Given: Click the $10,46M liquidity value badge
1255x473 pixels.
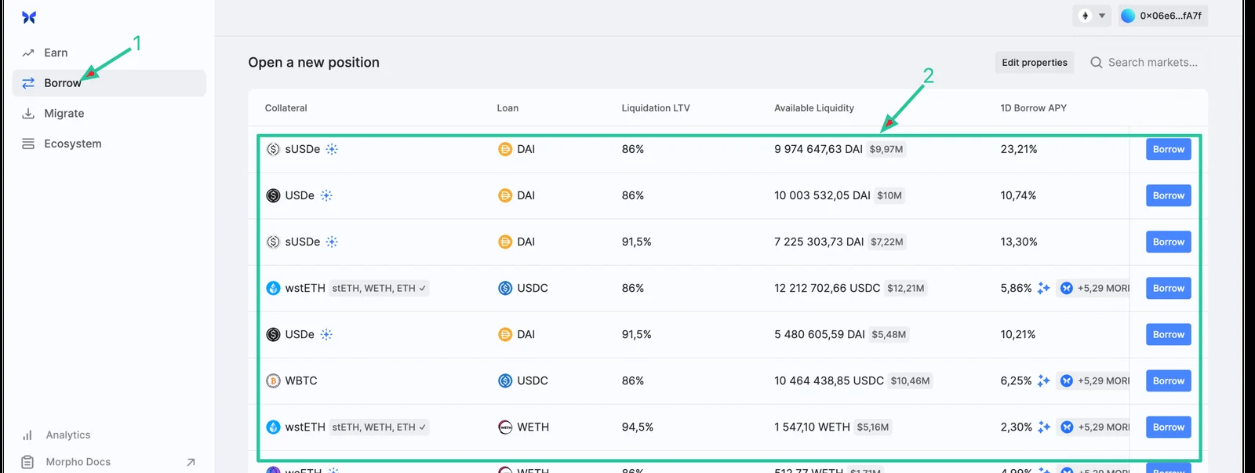Looking at the screenshot, I should pos(910,380).
